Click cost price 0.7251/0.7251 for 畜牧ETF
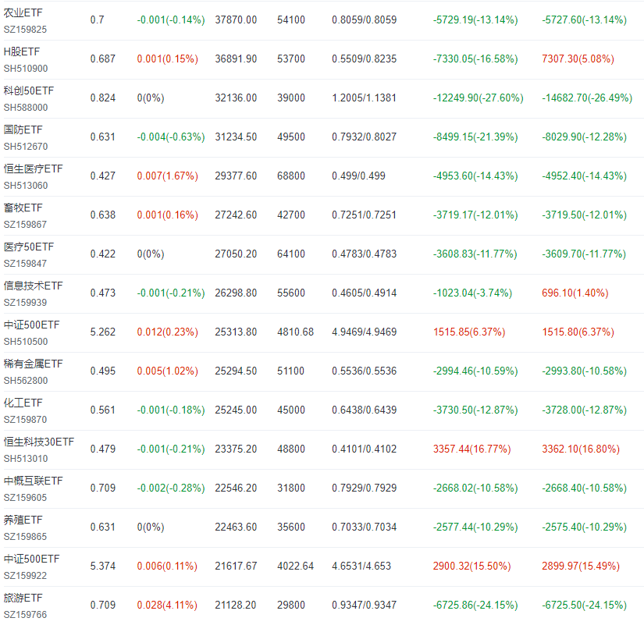 364,215
